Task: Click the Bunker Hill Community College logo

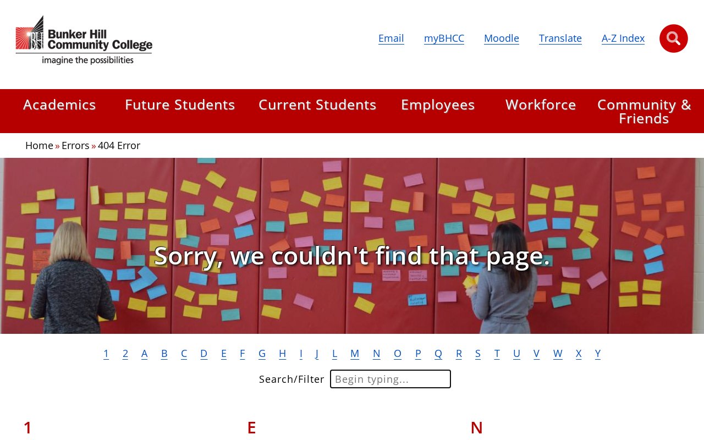Action: 84,40
